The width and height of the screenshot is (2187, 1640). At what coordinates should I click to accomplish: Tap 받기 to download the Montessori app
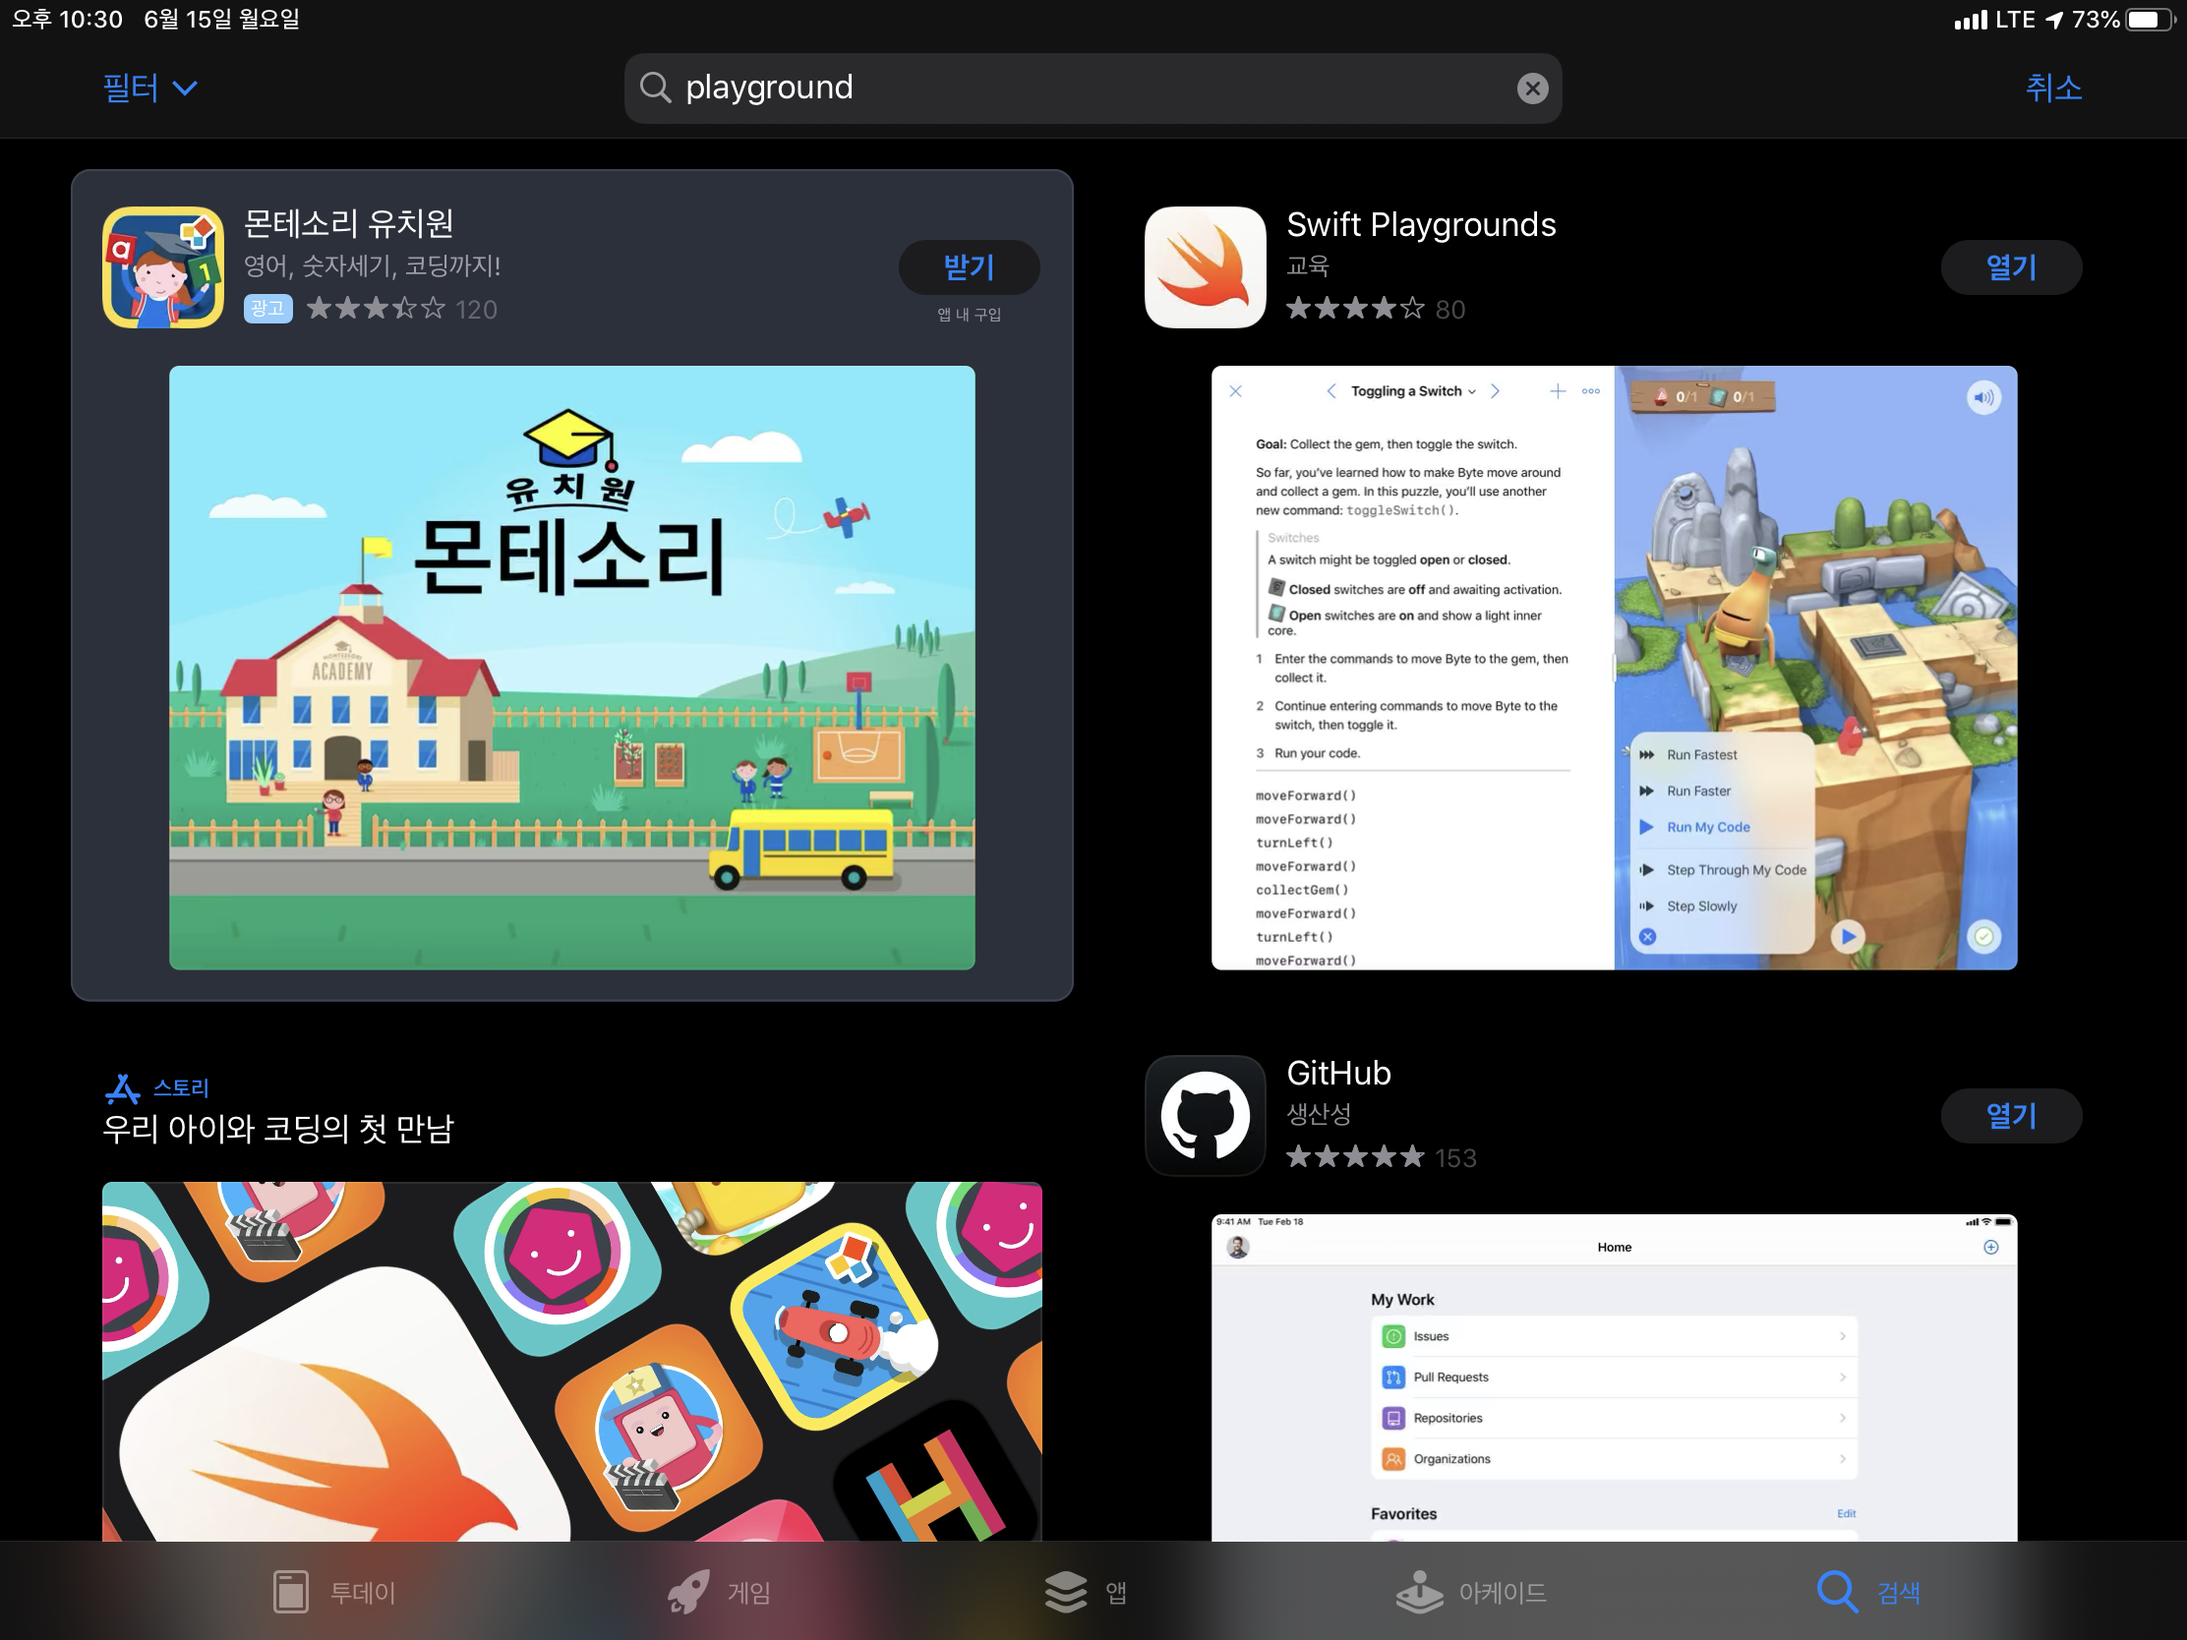968,266
